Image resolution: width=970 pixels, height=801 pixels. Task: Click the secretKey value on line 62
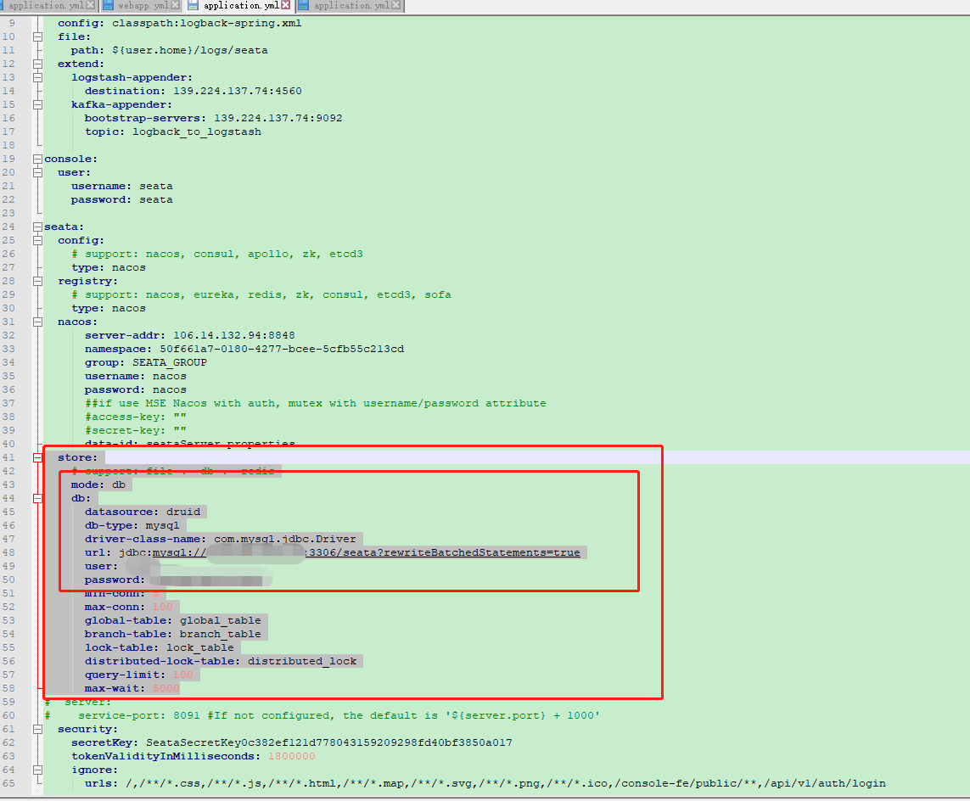click(329, 742)
